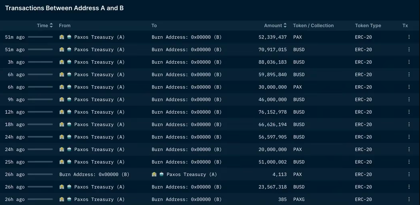Open row options for the 4,113 PAX transaction

(409, 175)
